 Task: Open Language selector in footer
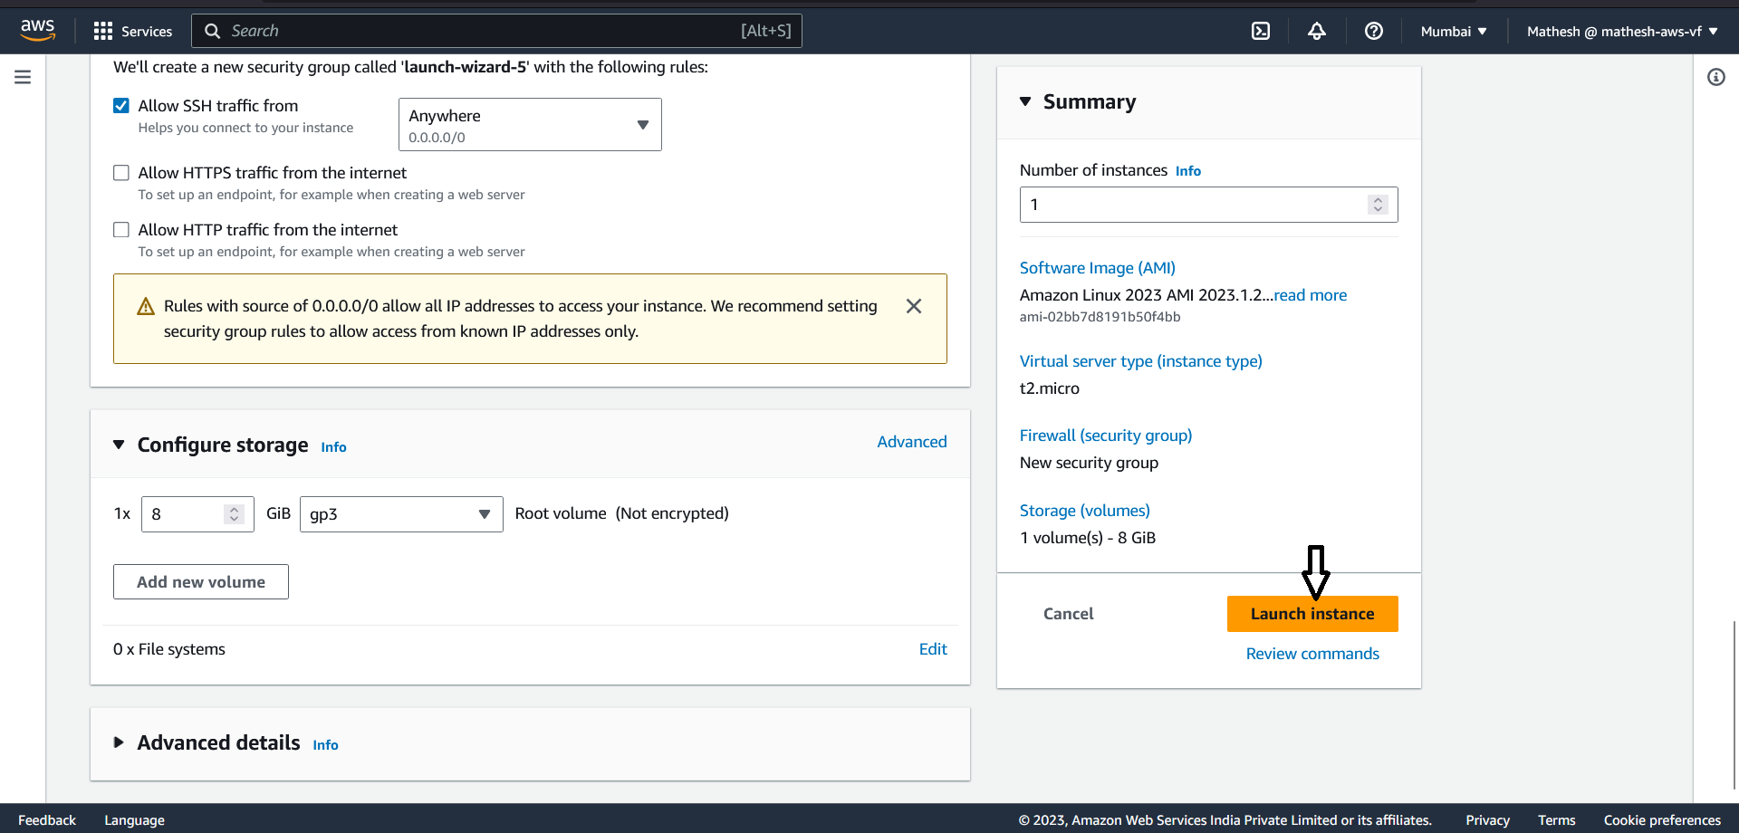(134, 820)
